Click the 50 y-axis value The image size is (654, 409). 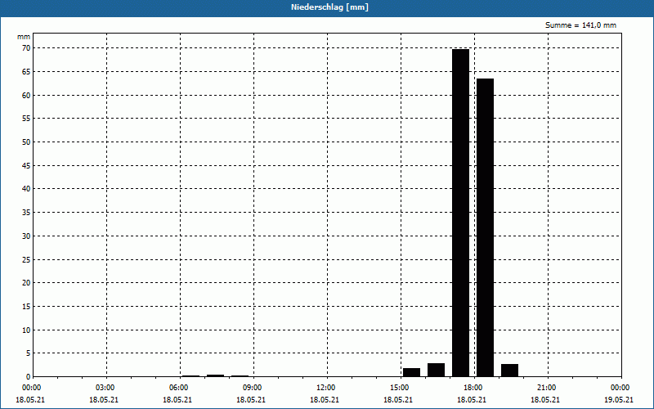pyautogui.click(x=26, y=142)
